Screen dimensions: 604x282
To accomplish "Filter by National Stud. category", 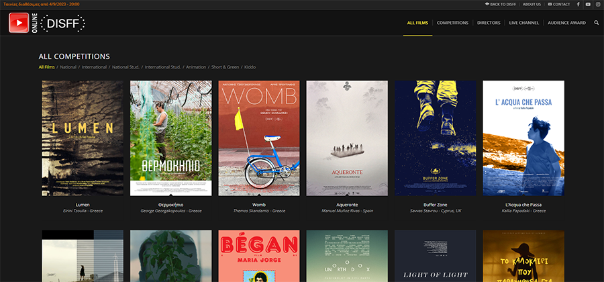I will (x=125, y=67).
